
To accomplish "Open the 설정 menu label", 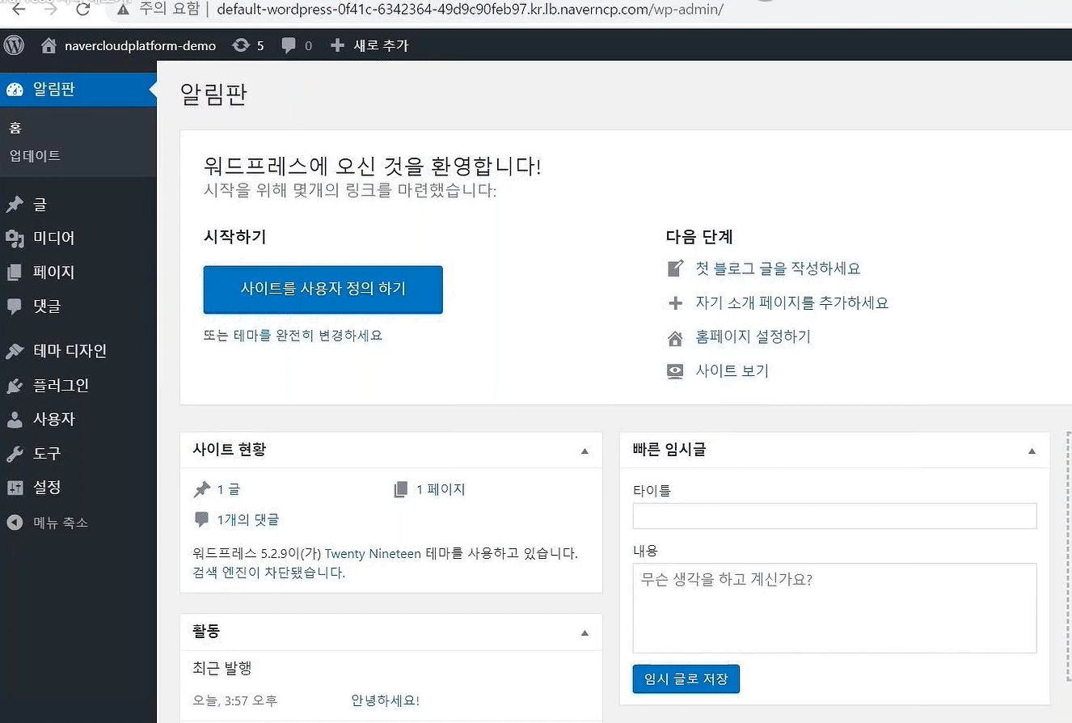I will coord(46,488).
